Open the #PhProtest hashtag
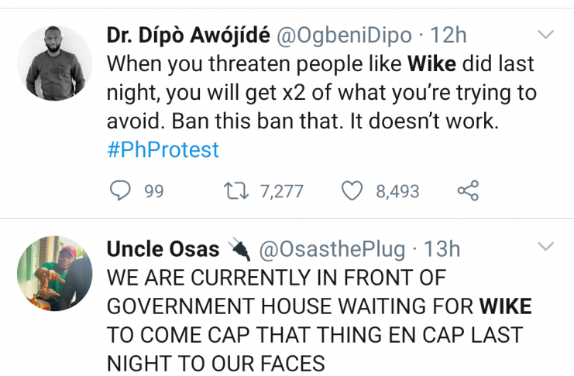This screenshot has width=574, height=376. [163, 149]
